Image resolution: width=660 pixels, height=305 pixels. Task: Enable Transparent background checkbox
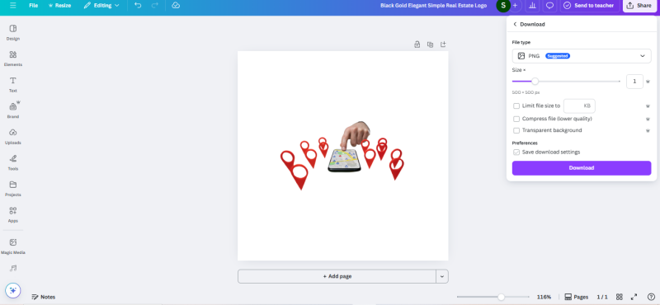[516, 130]
